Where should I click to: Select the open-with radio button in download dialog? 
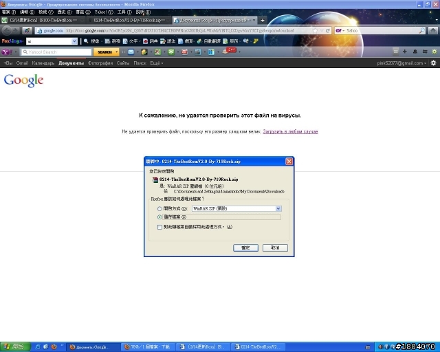click(x=159, y=209)
